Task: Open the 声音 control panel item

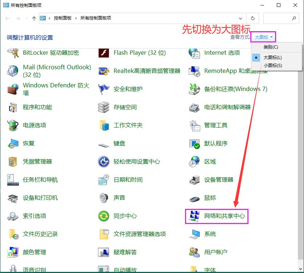Action: 120,198
